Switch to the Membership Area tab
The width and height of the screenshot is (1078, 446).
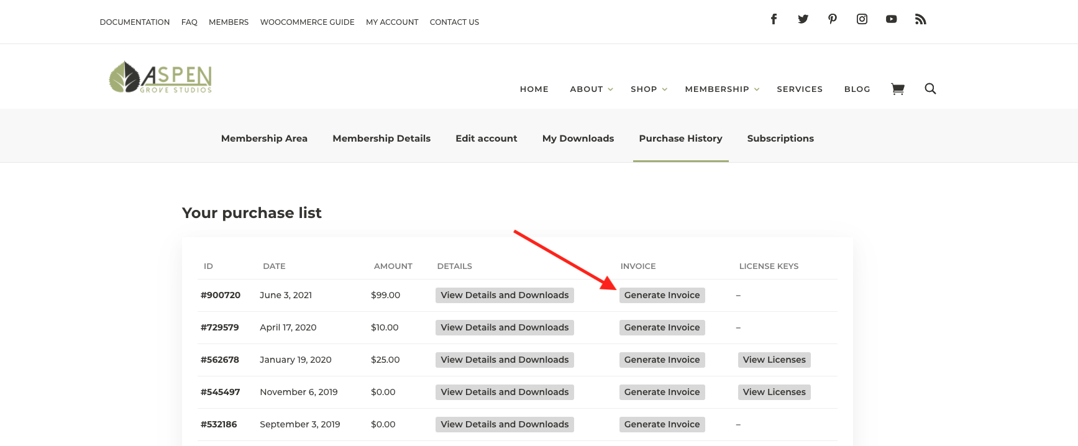click(264, 139)
